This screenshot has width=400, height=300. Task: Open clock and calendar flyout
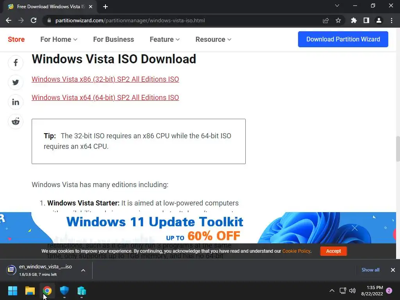pos(372,291)
